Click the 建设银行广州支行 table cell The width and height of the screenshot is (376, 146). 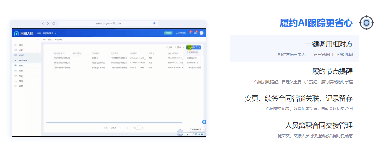point(98,67)
